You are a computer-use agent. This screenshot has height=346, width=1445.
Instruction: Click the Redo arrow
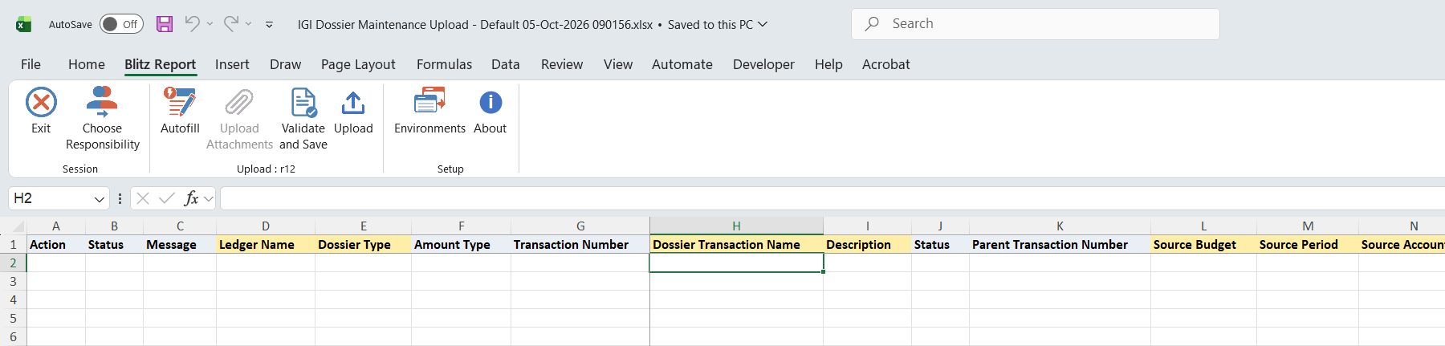[x=231, y=24]
